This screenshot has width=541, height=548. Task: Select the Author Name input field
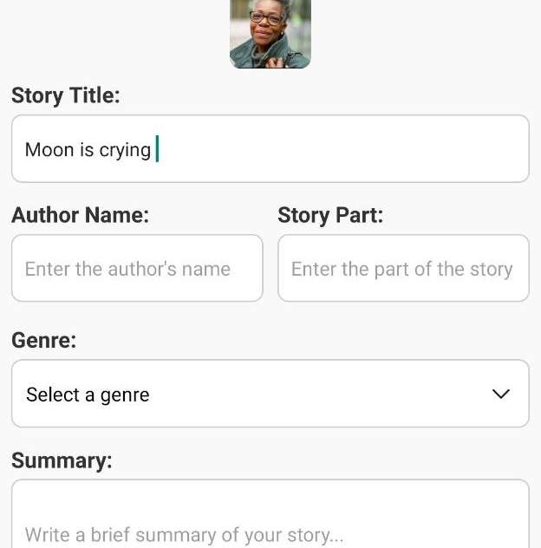click(137, 268)
